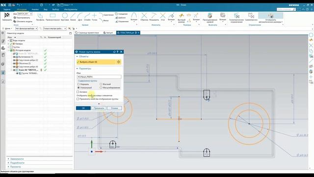
Task: Click the Save icon in title bar
Action: click(x=10, y=5)
